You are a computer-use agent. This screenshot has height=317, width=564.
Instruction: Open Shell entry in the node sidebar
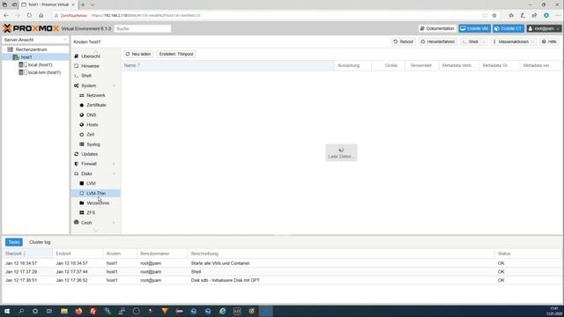[86, 76]
